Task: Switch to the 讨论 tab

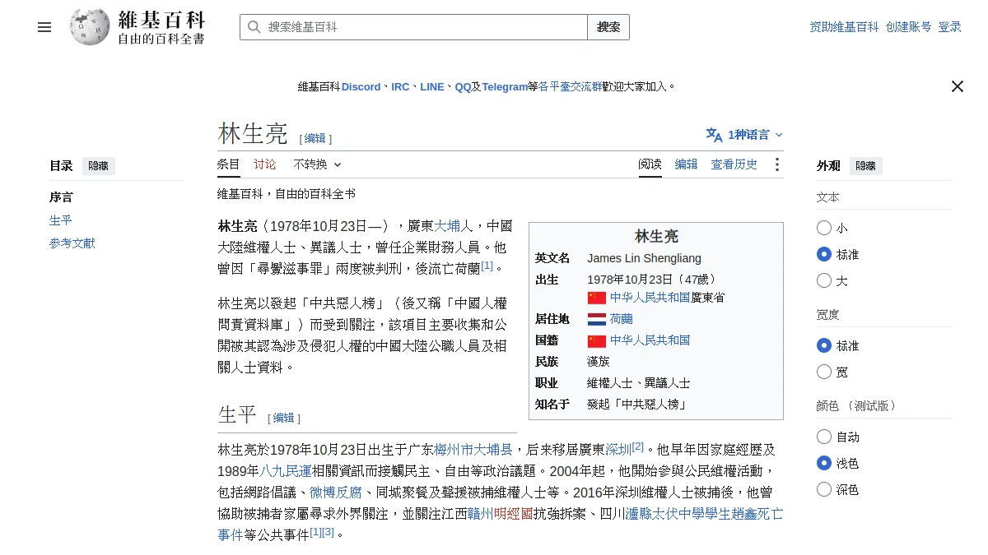Action: click(x=265, y=164)
